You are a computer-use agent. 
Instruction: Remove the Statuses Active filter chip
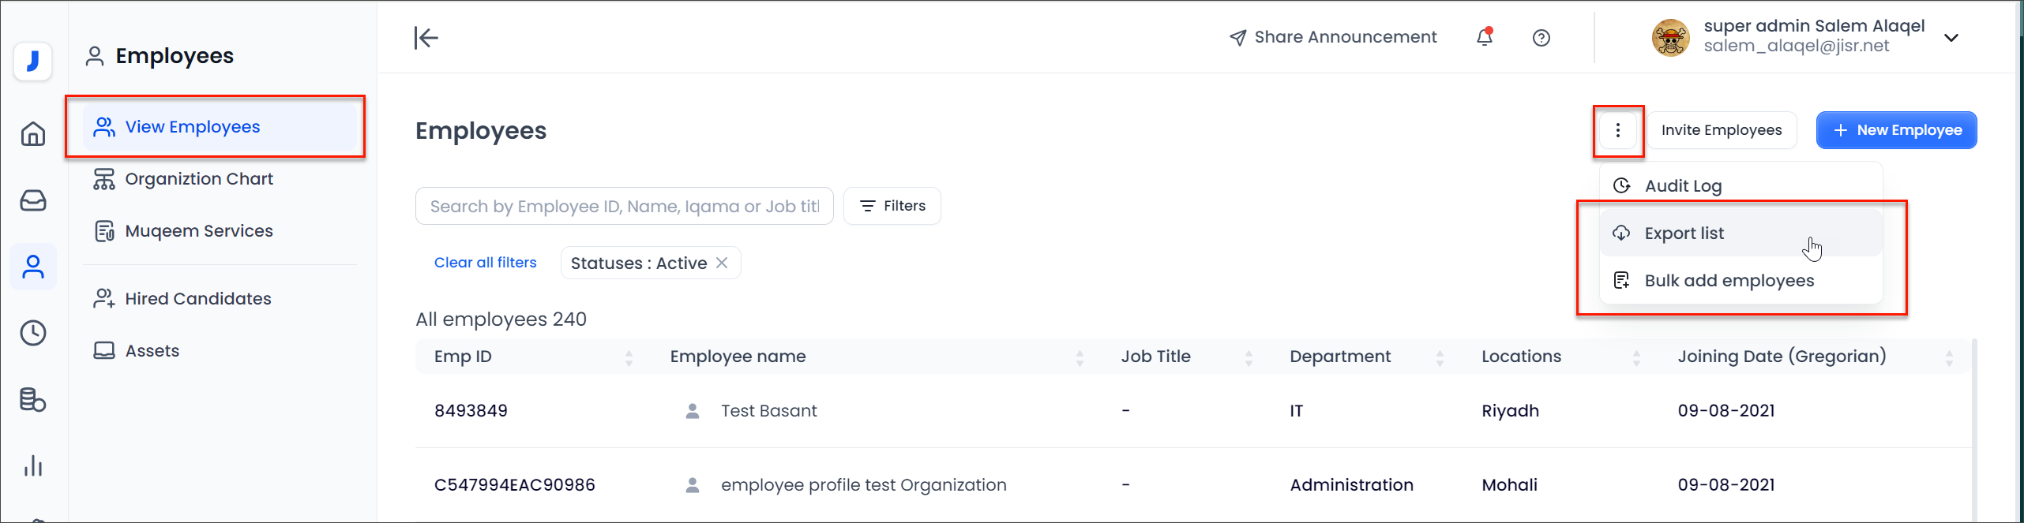tap(722, 263)
